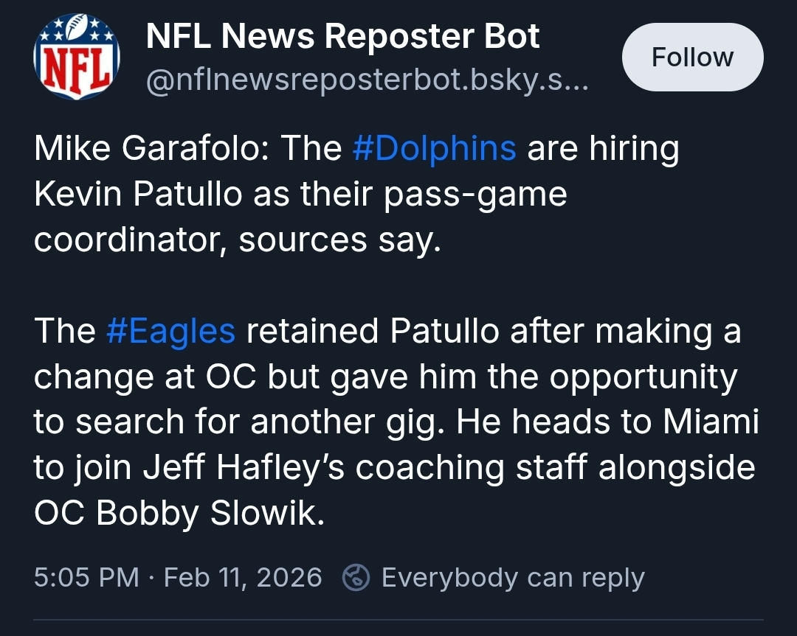Click the @nflnewsreposterbot.bsky.s... handle

[x=368, y=80]
